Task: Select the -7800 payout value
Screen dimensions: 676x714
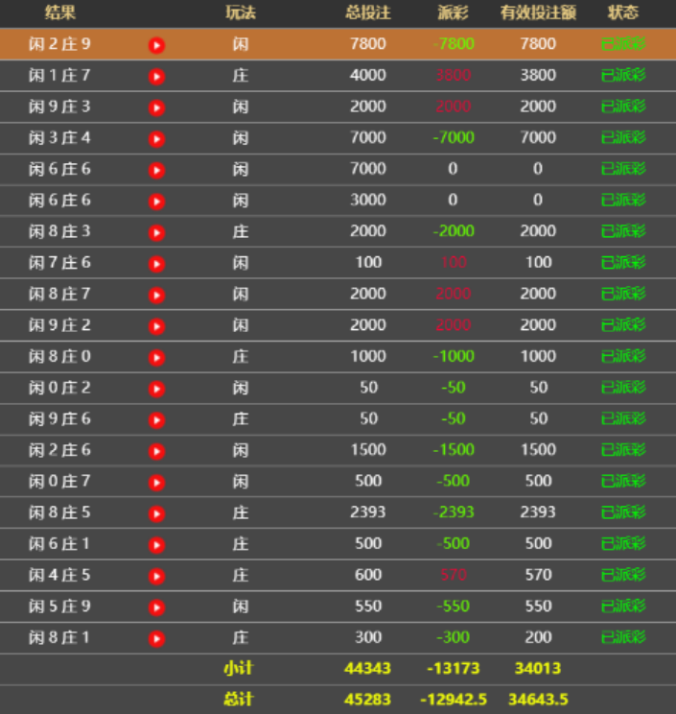Action: (454, 44)
